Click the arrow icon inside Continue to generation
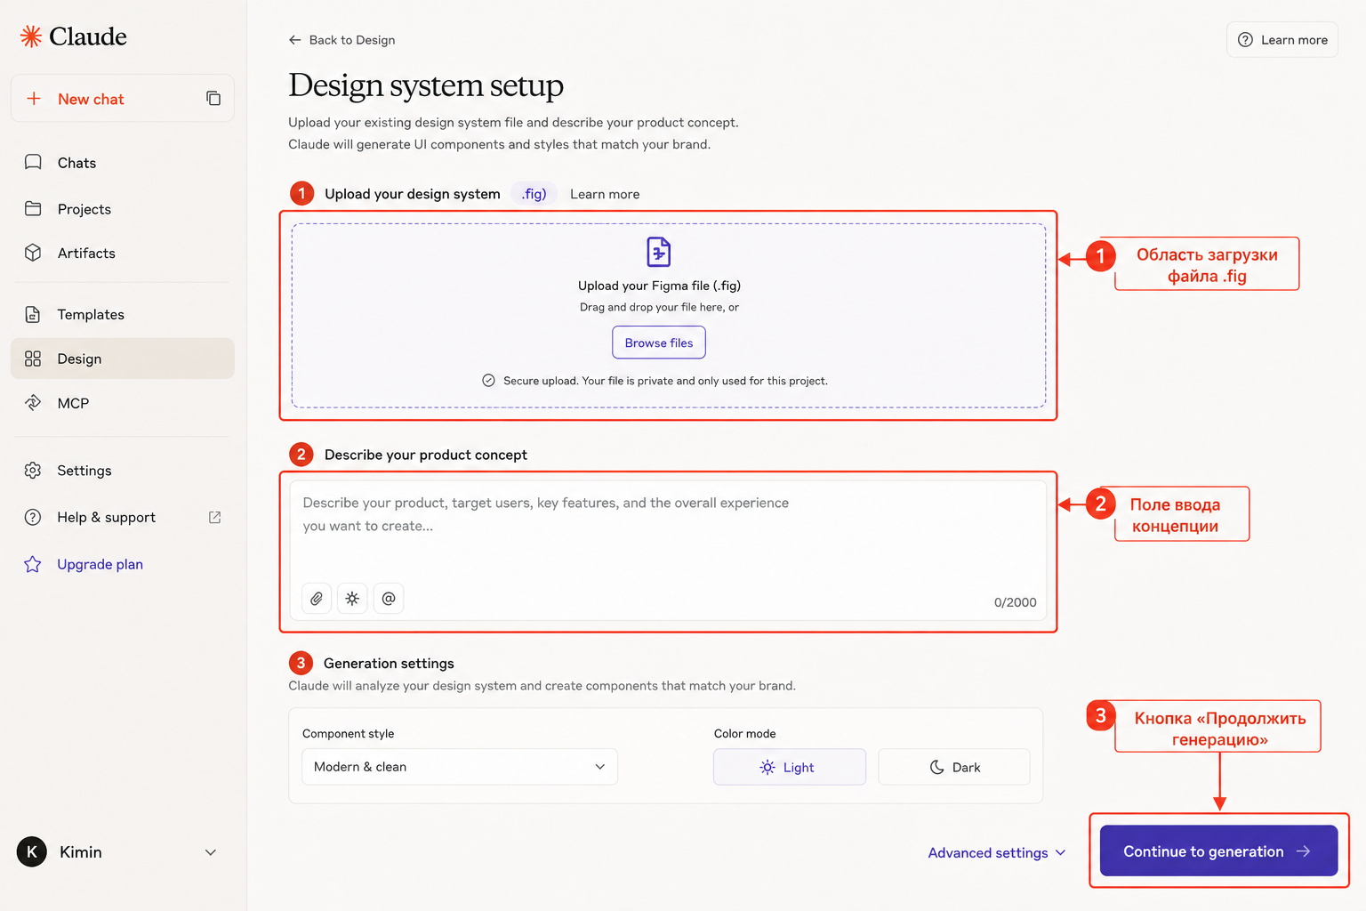This screenshot has height=911, width=1366. tap(1304, 851)
